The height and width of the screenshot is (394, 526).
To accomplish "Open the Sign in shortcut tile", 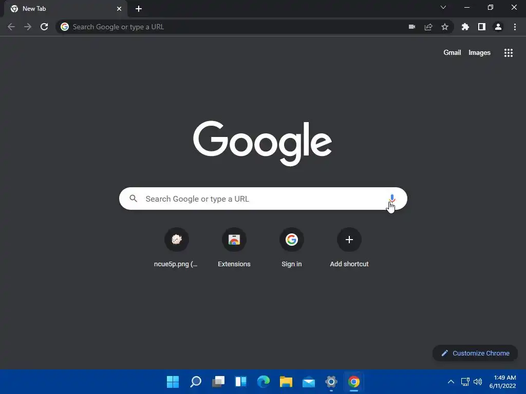I will point(292,248).
